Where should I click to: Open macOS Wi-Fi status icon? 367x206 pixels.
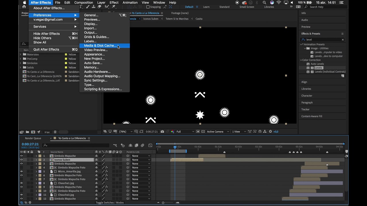pyautogui.click(x=279, y=3)
